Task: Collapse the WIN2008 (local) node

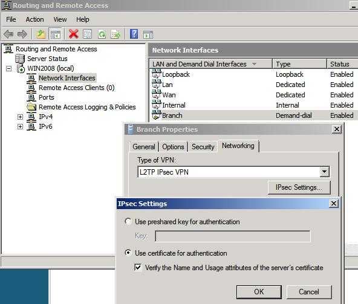Action: point(8,68)
